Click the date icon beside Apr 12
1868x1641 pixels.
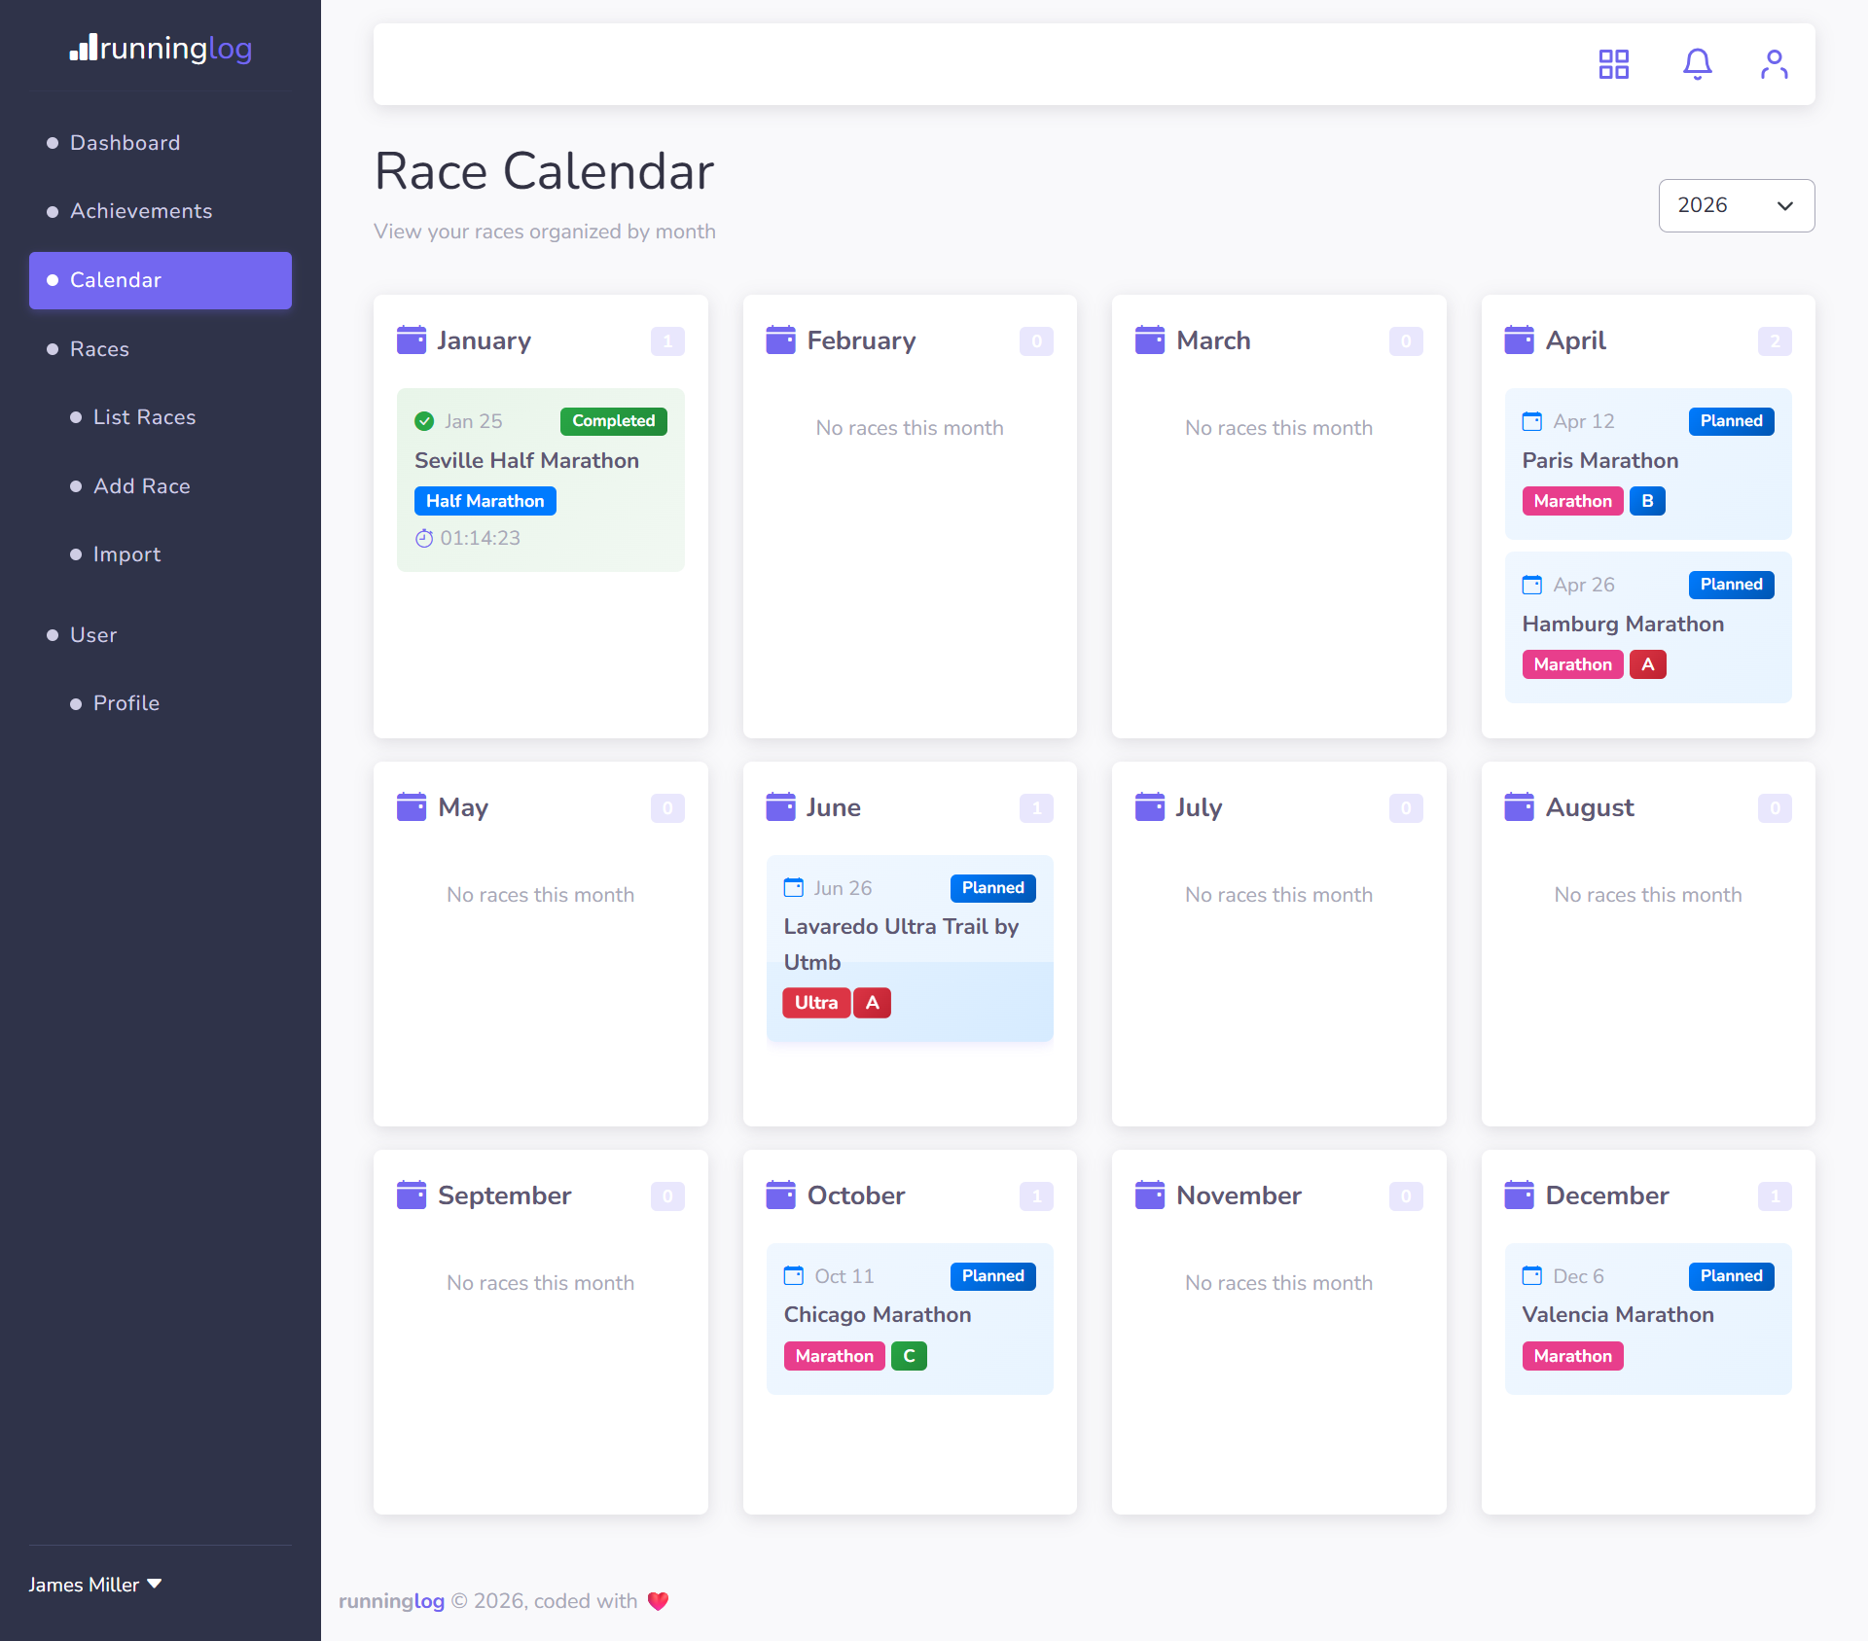pyautogui.click(x=1532, y=421)
